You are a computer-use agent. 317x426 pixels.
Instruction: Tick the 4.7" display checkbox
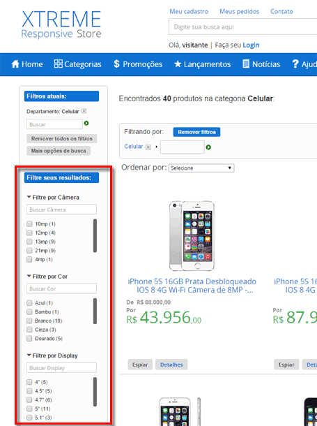[x=29, y=400]
